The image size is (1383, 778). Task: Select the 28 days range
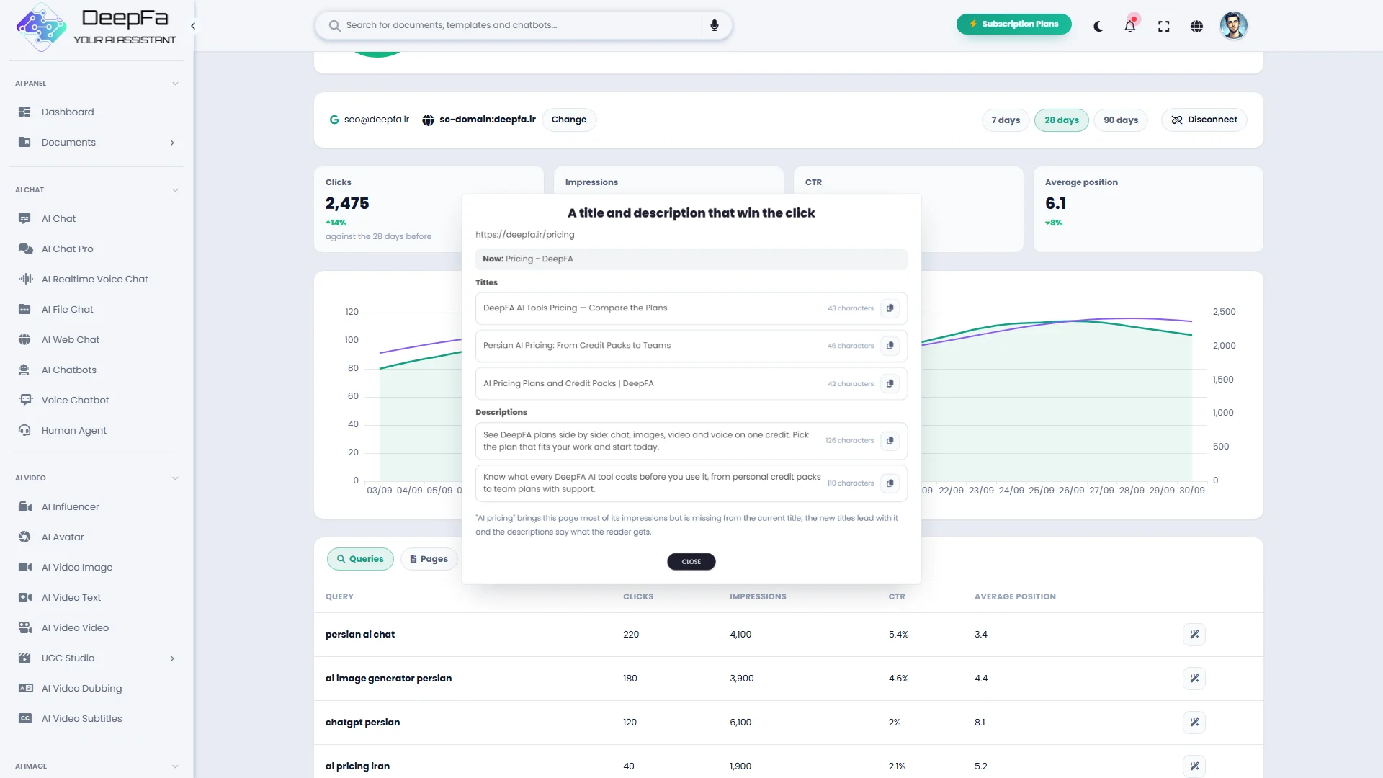coord(1062,120)
